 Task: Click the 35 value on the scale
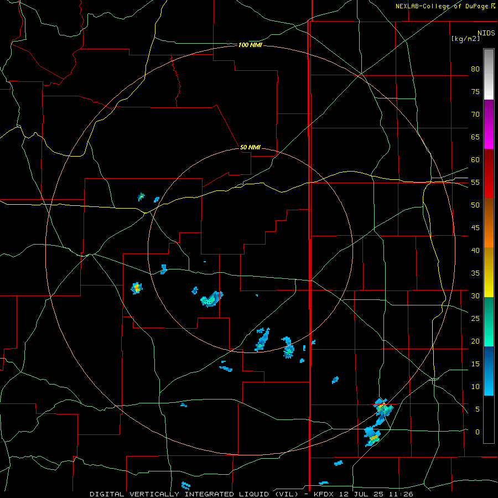pos(475,273)
